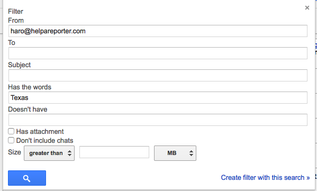Click the Has the words field containing Texas

point(158,98)
